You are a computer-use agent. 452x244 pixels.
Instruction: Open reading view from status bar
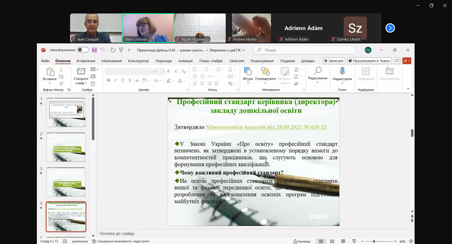pyautogui.click(x=343, y=241)
